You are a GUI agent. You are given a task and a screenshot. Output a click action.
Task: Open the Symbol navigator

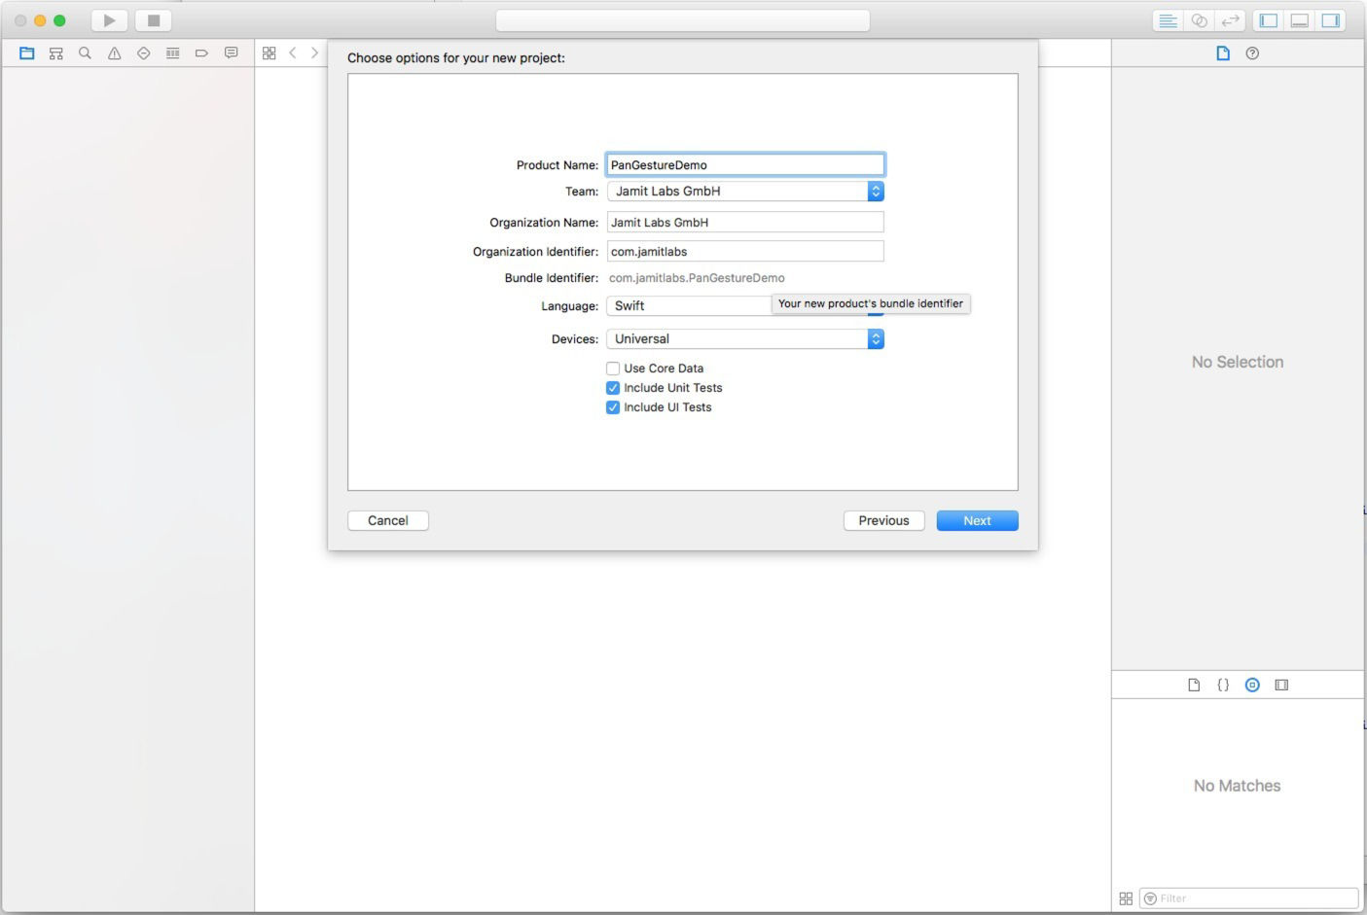click(56, 53)
